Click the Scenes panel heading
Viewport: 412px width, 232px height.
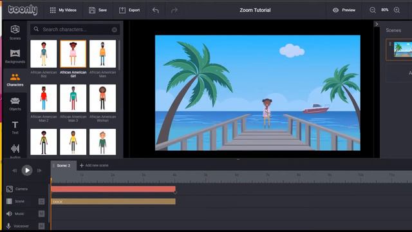coord(393,30)
